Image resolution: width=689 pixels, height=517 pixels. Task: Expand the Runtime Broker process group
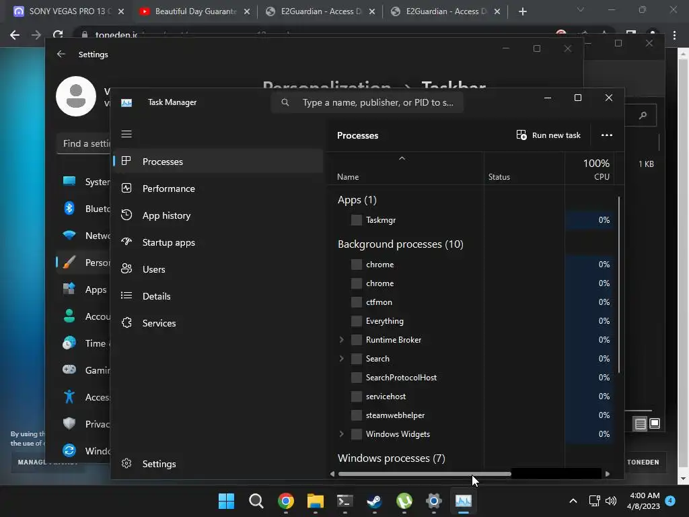(341, 340)
